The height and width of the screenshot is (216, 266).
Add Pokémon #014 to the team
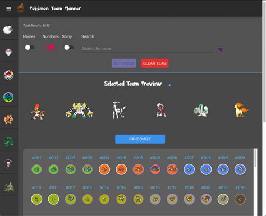[104, 199]
